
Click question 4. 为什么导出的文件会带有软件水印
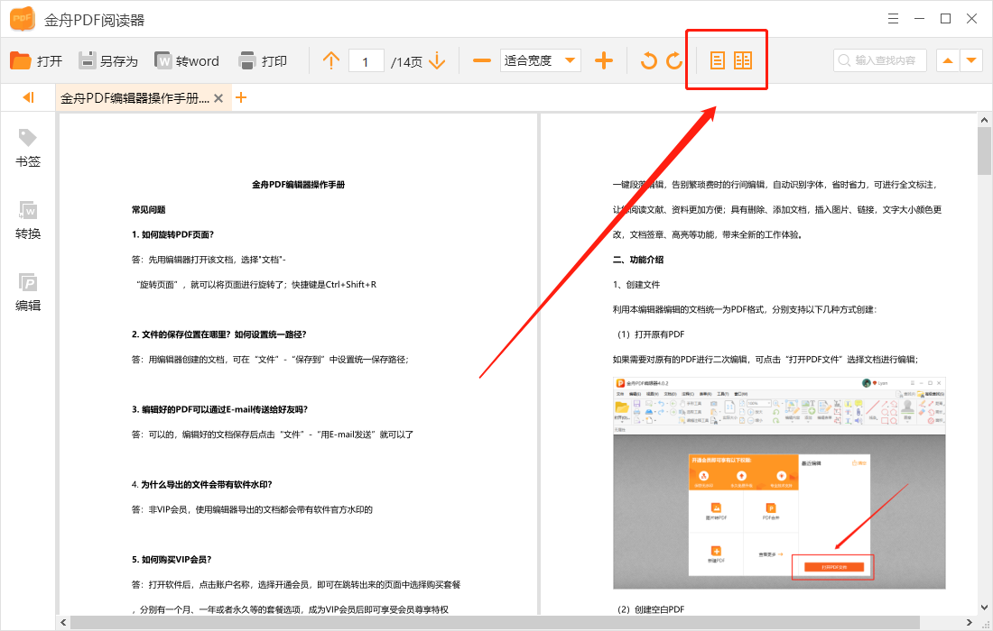pos(202,485)
